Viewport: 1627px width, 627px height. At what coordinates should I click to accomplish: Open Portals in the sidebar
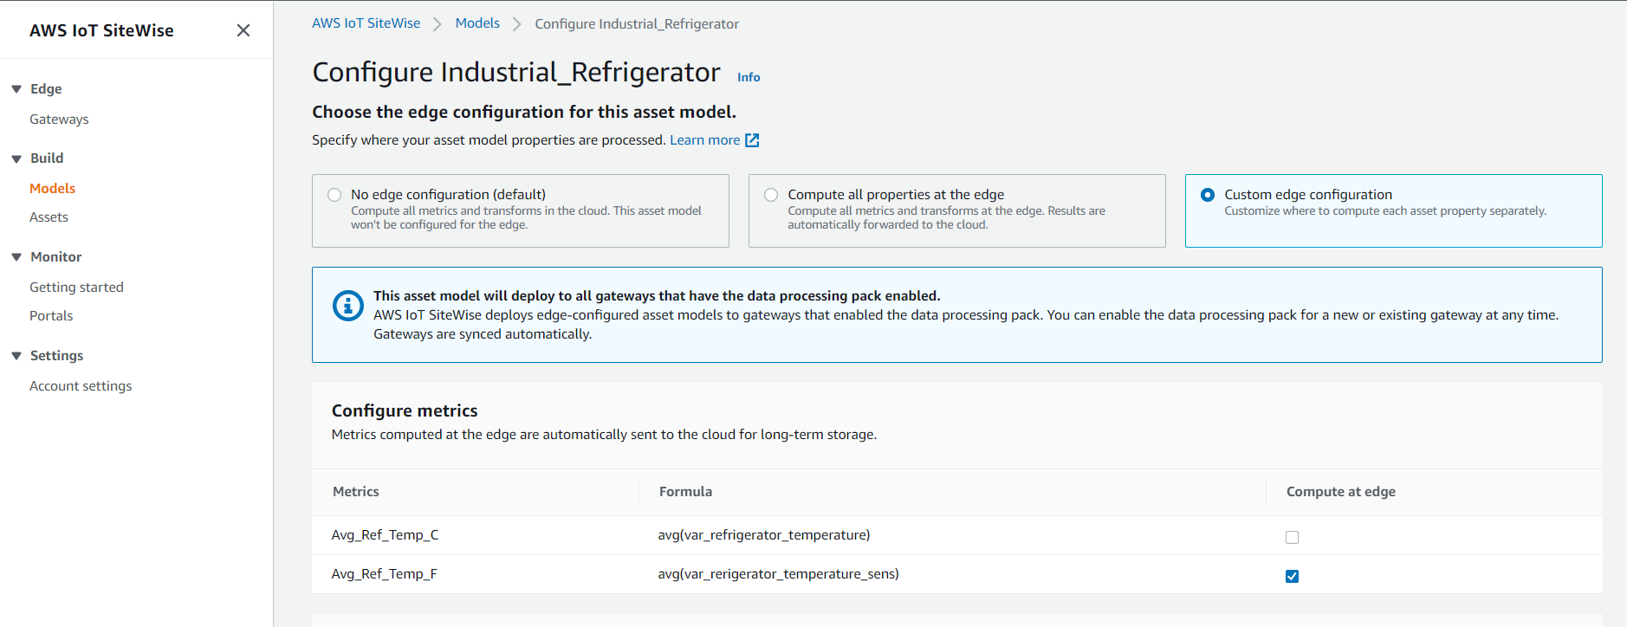point(51,316)
